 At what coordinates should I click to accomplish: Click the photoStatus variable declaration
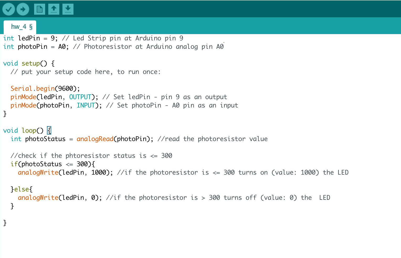45,139
